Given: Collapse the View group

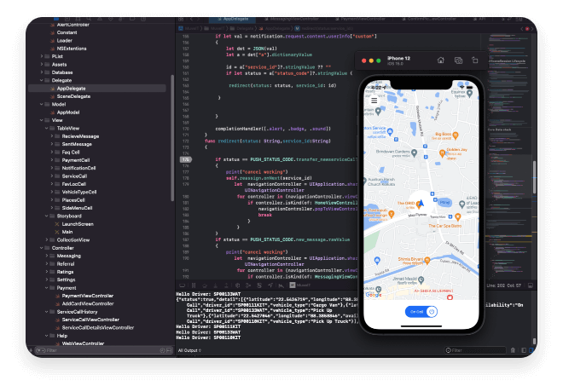Looking at the screenshot, I should click(x=42, y=120).
